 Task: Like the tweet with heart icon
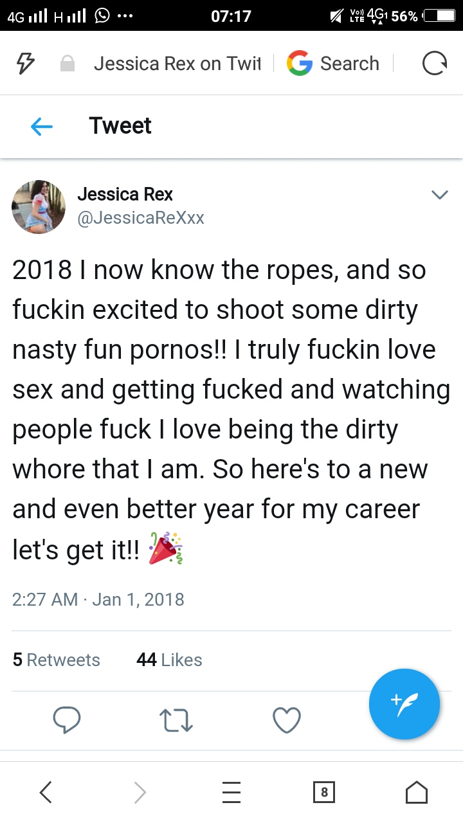click(x=287, y=720)
